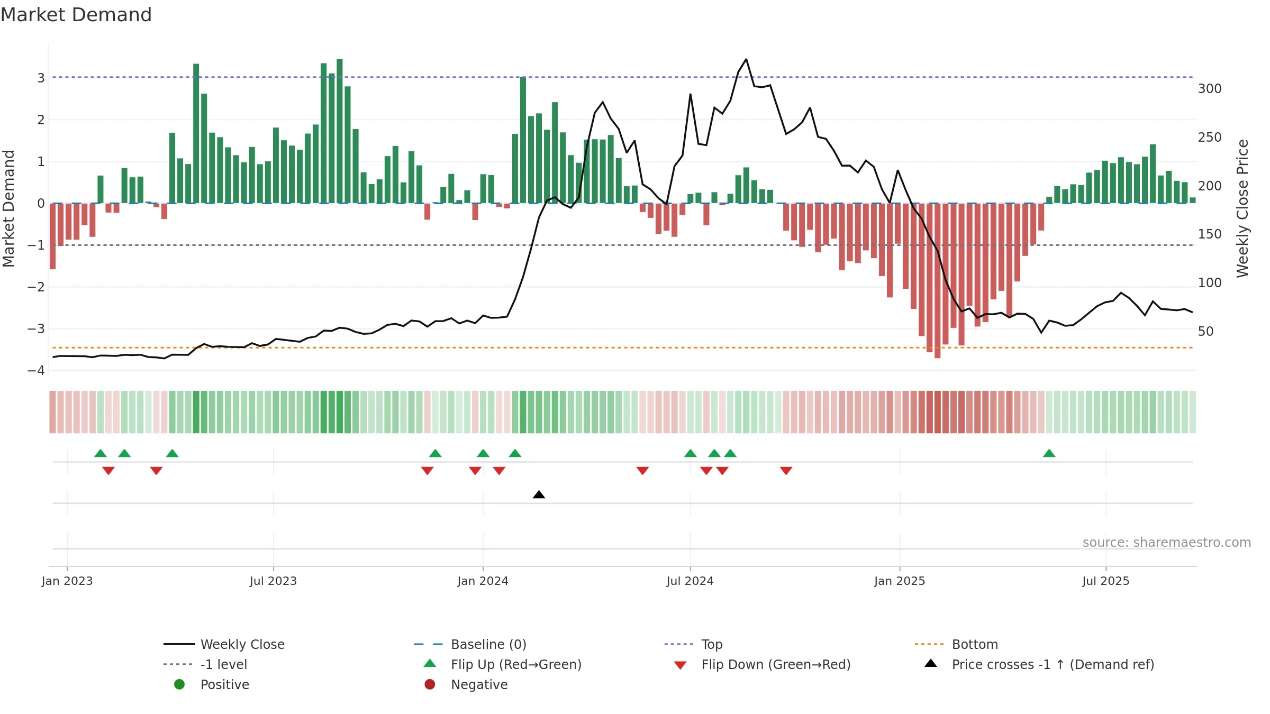1270x714 pixels.
Task: Click the Jul 2024 x-axis label
Action: coord(690,581)
